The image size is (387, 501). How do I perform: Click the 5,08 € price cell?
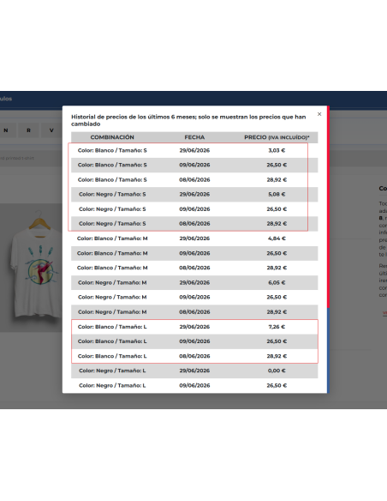(x=277, y=194)
